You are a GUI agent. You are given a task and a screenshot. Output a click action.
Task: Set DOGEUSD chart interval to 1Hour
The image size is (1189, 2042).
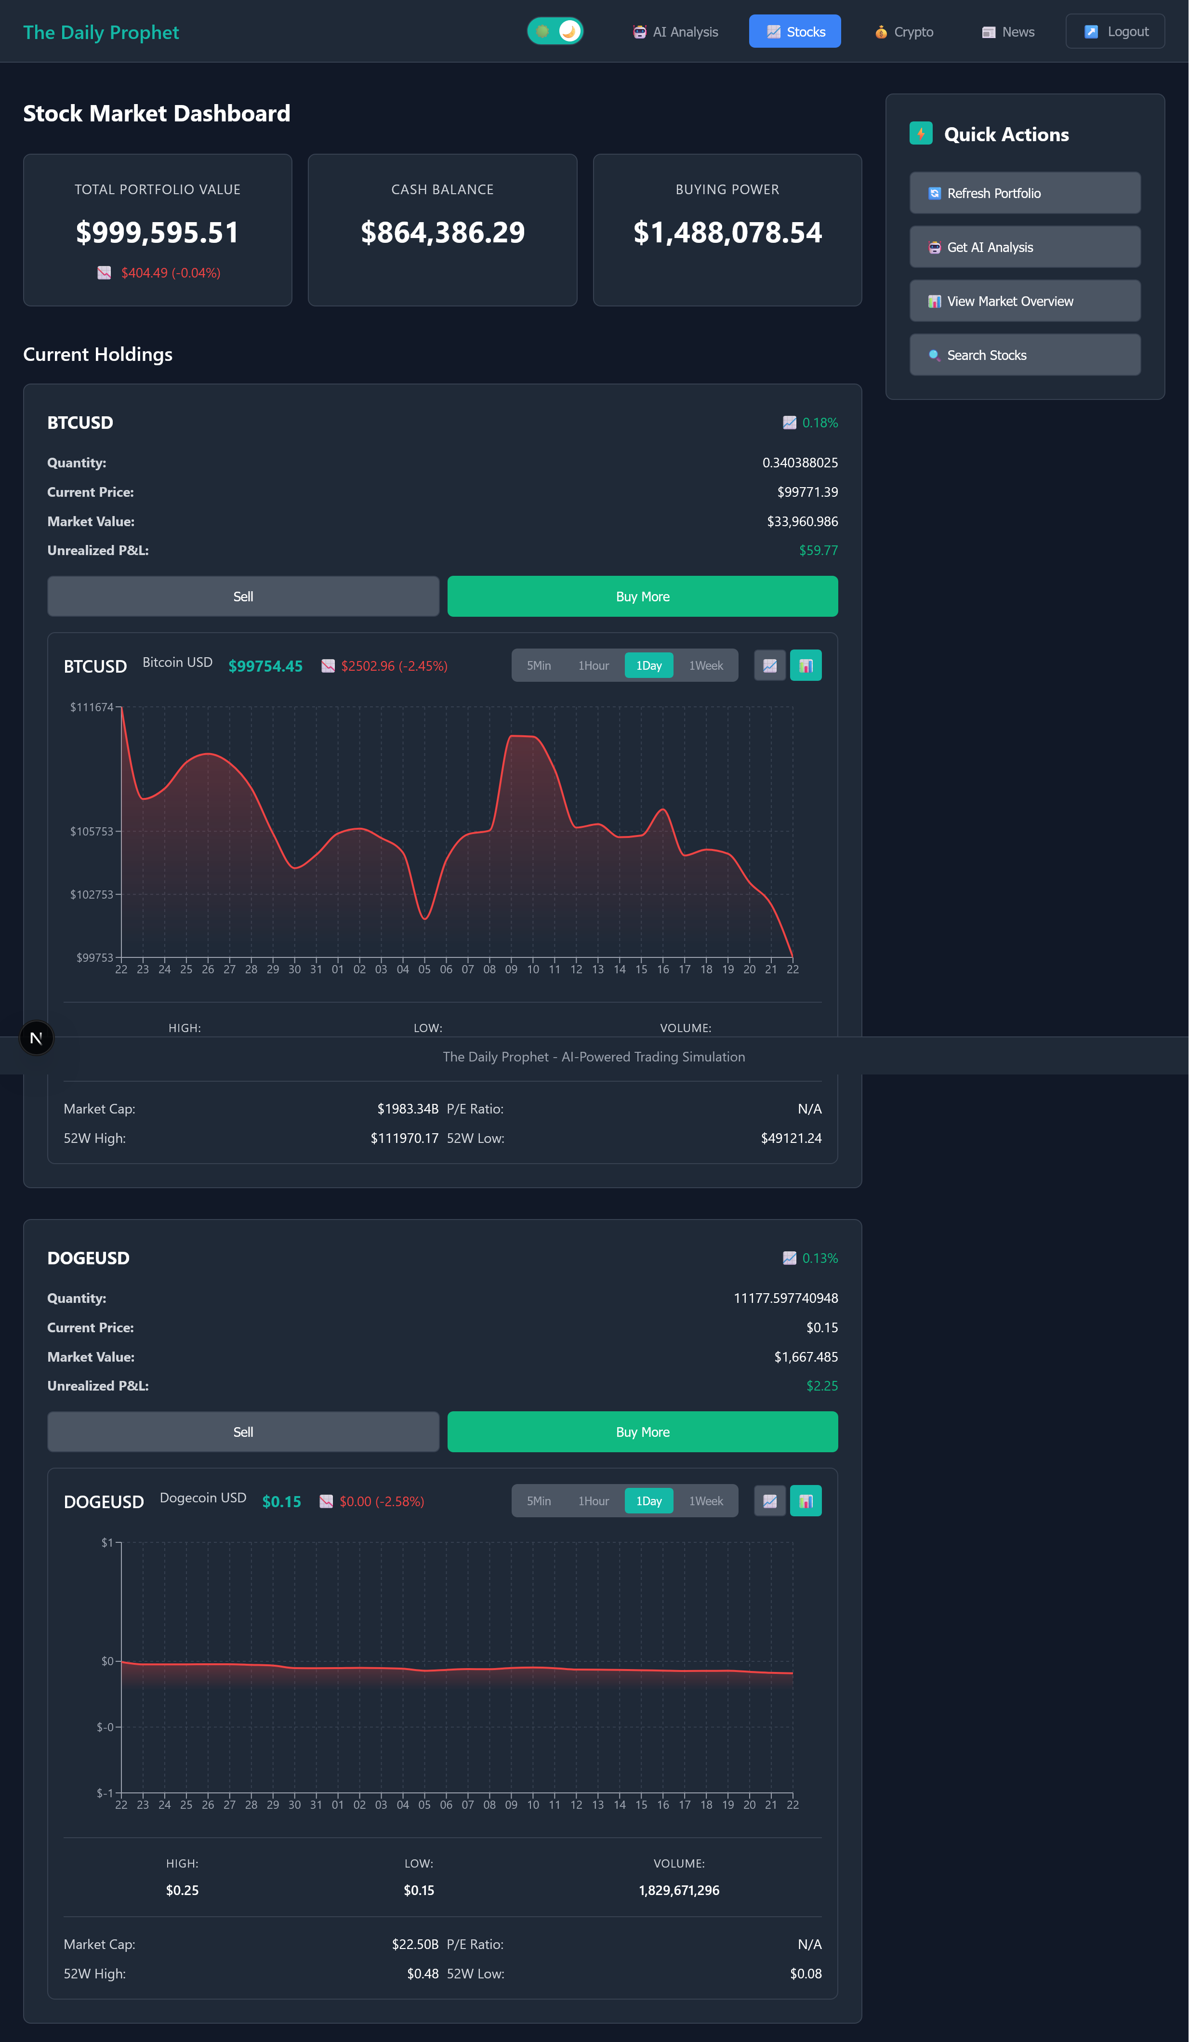tap(593, 1501)
